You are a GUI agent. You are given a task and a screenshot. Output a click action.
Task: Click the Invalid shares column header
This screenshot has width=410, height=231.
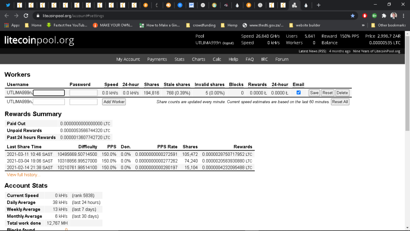coord(210,84)
